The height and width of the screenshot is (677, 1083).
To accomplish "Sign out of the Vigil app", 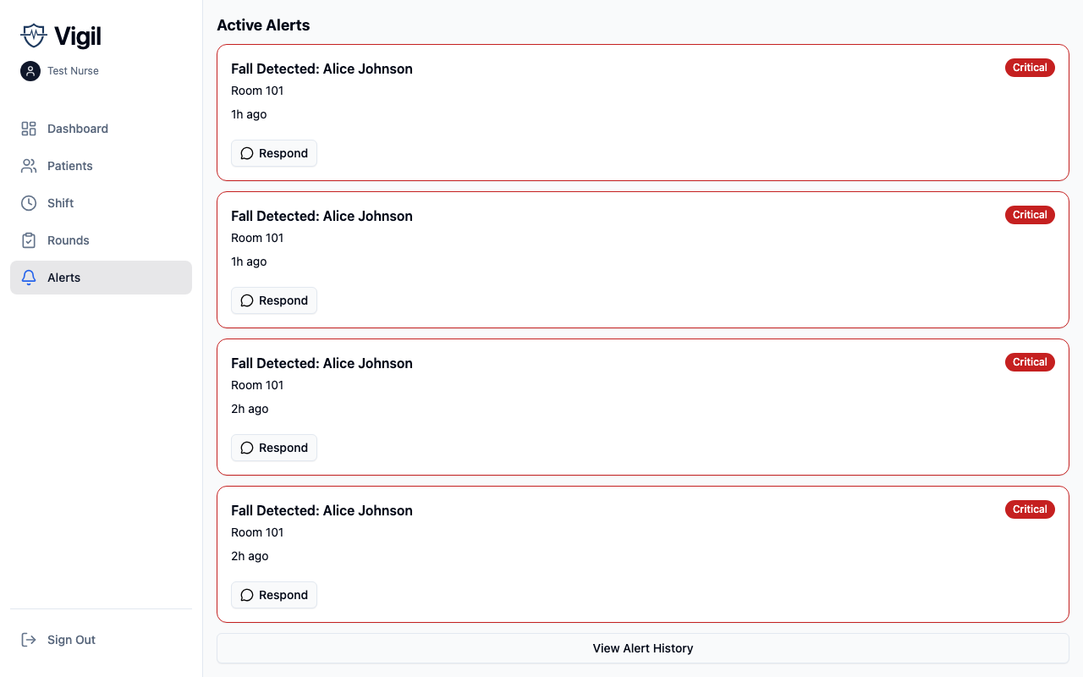I will point(71,640).
